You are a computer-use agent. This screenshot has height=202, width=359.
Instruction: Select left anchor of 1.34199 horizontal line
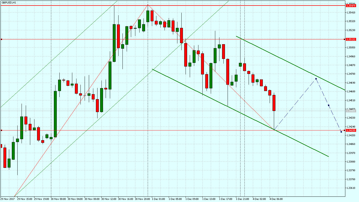click(1, 130)
